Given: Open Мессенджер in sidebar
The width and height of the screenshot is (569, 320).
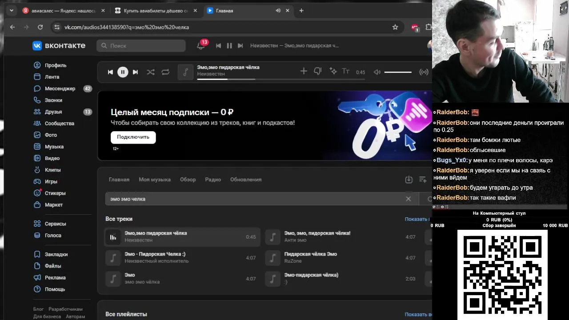Looking at the screenshot, I should point(60,88).
